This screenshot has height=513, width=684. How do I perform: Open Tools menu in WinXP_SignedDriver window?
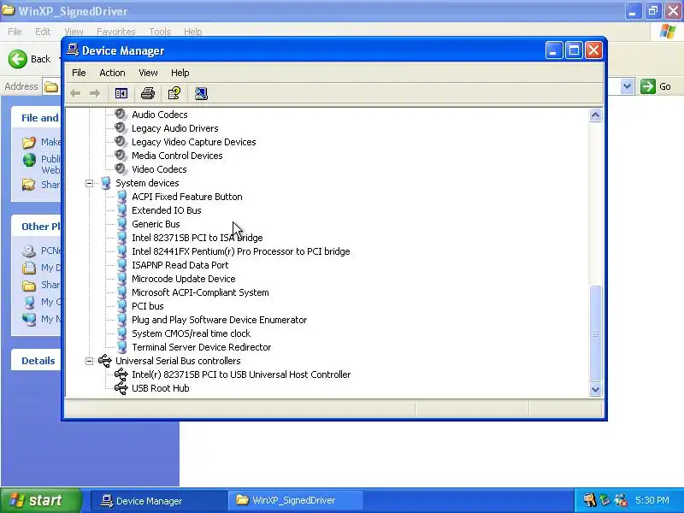point(159,32)
